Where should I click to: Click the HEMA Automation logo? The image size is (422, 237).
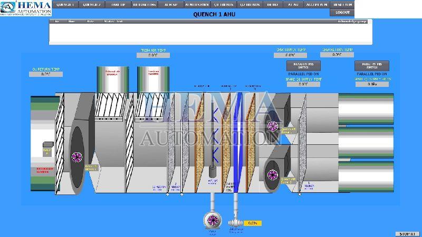pos(26,8)
